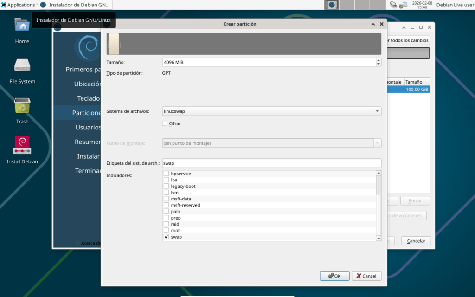475x297 pixels.
Task: Click the Etiqueta del sistema label field
Action: 271,163
